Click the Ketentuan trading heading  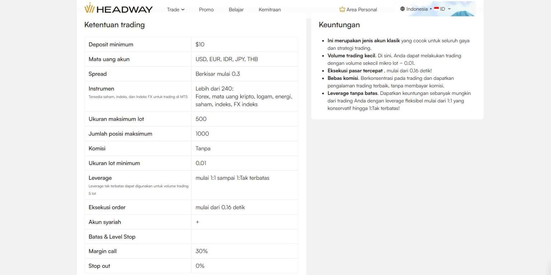point(114,25)
